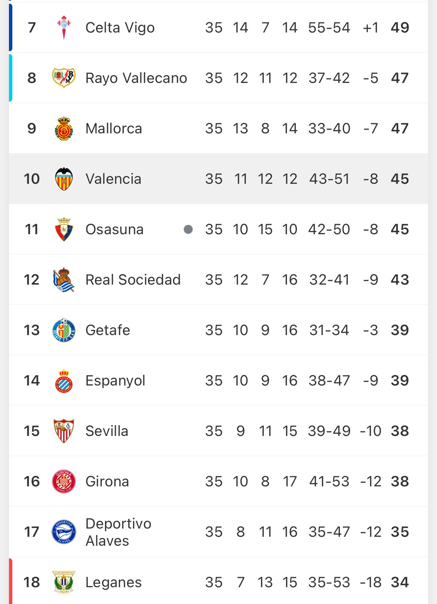Screen dimensions: 437x604
Task: Tap the Celta Vigo club crest
Action: coord(64,28)
